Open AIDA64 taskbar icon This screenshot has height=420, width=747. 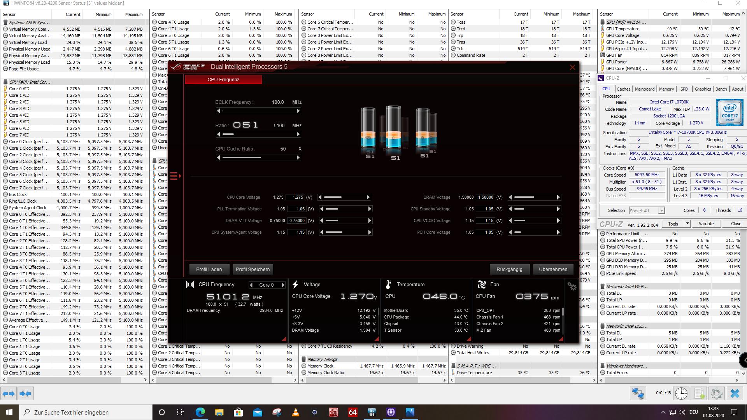[353, 412]
